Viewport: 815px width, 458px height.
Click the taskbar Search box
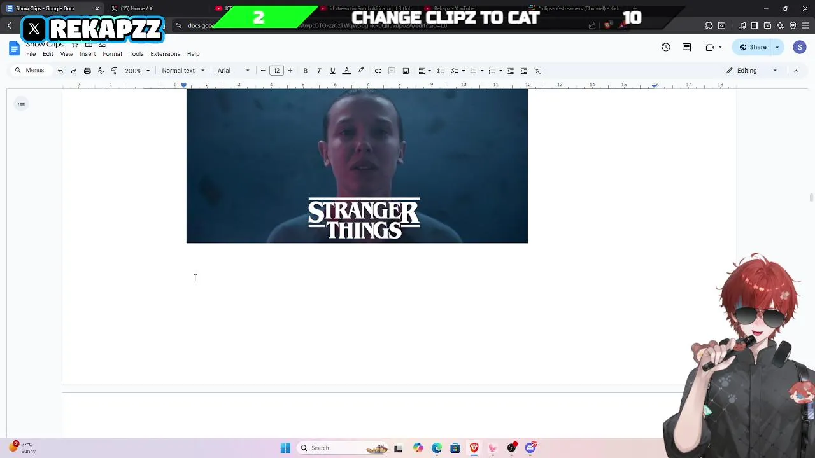[343, 448]
